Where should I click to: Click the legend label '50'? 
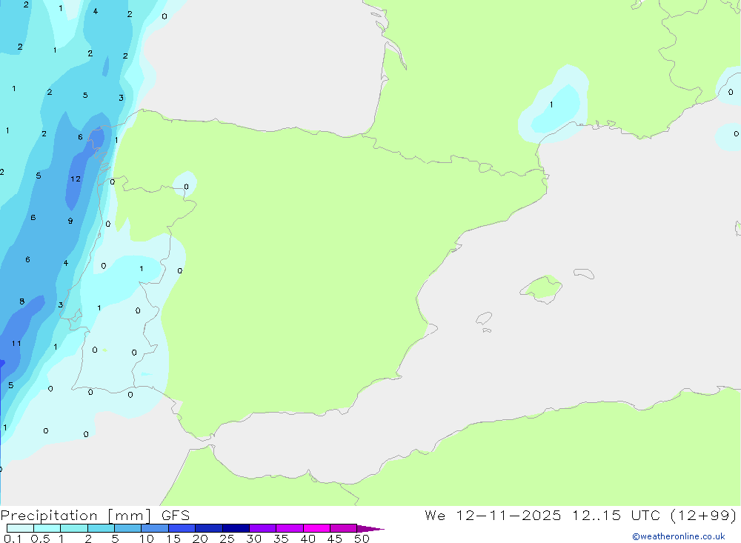tap(362, 539)
